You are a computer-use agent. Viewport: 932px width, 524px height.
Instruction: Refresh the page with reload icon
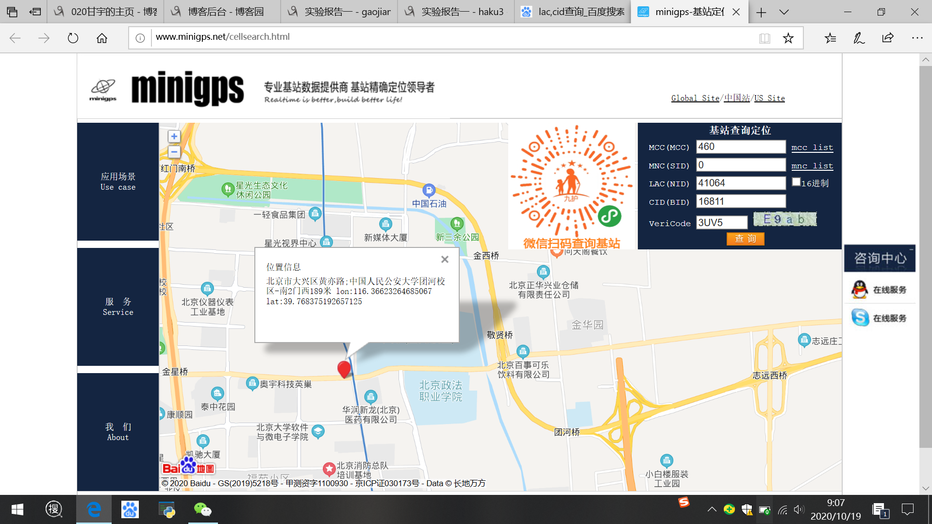tap(73, 38)
